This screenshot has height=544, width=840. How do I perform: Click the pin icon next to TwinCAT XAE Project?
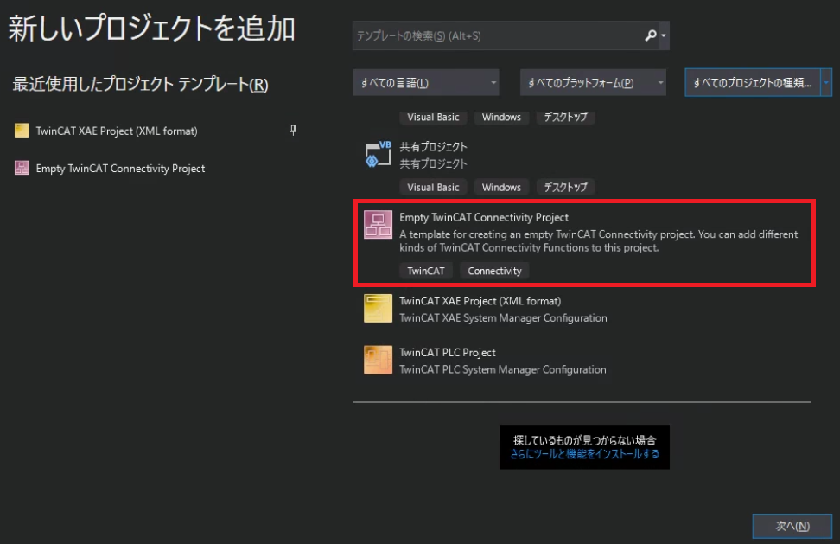(293, 131)
